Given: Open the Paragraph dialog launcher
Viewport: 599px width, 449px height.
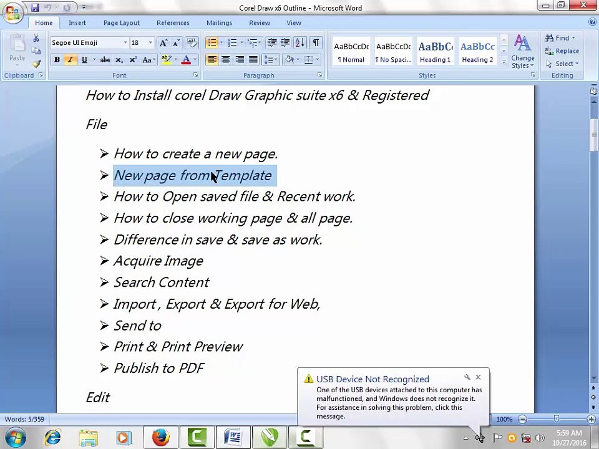Looking at the screenshot, I should [x=319, y=75].
